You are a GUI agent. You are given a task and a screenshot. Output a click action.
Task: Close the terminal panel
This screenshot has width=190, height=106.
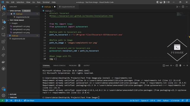187,65
